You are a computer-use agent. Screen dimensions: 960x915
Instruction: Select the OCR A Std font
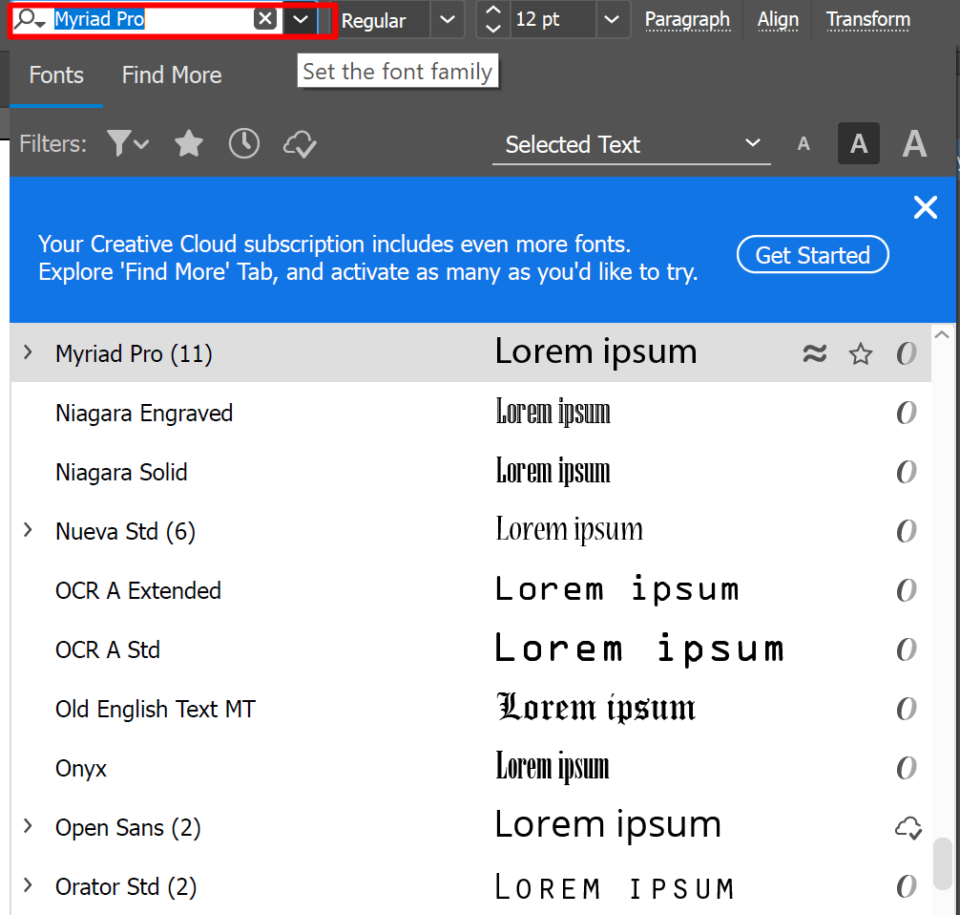pos(108,650)
